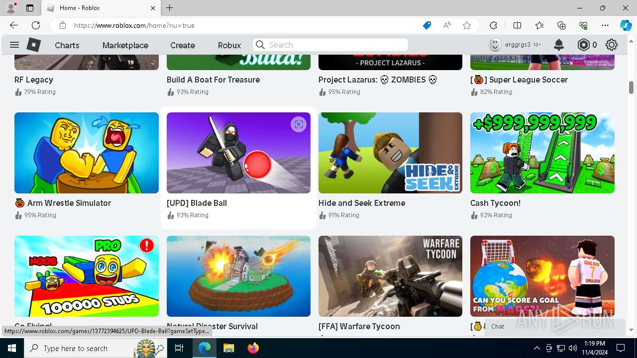
Task: Enable Read aloud in address bar
Action: click(447, 25)
